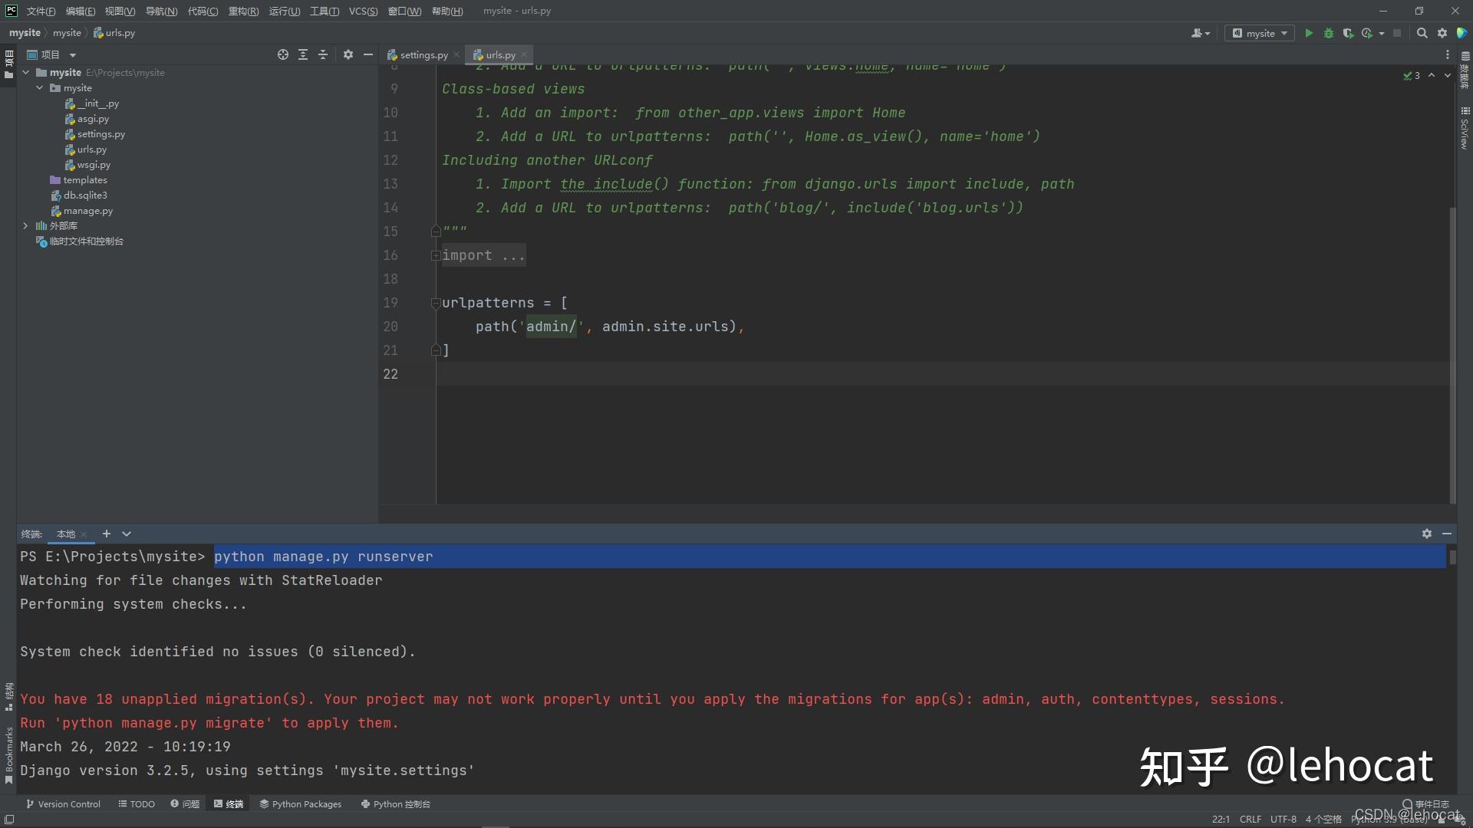The width and height of the screenshot is (1473, 828).
Task: Run the mysite configuration
Action: coord(1309,33)
